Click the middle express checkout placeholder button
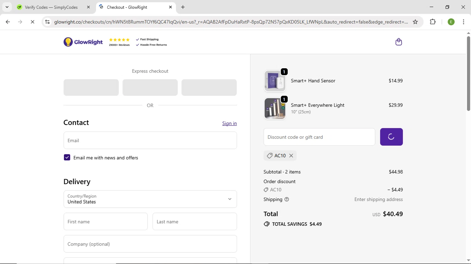This screenshot has height=264, width=471. tap(150, 87)
